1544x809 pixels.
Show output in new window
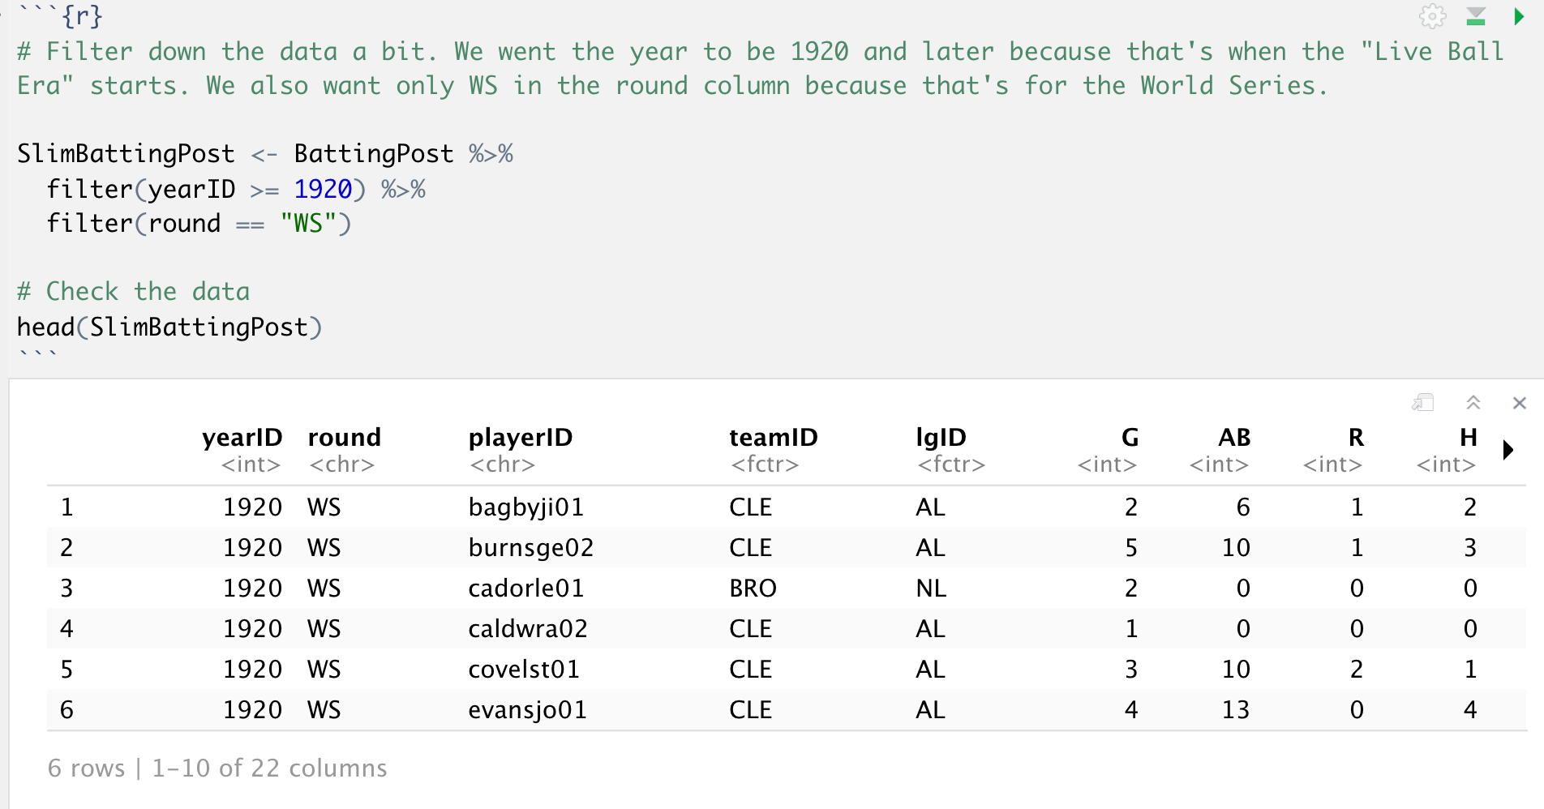[1423, 402]
